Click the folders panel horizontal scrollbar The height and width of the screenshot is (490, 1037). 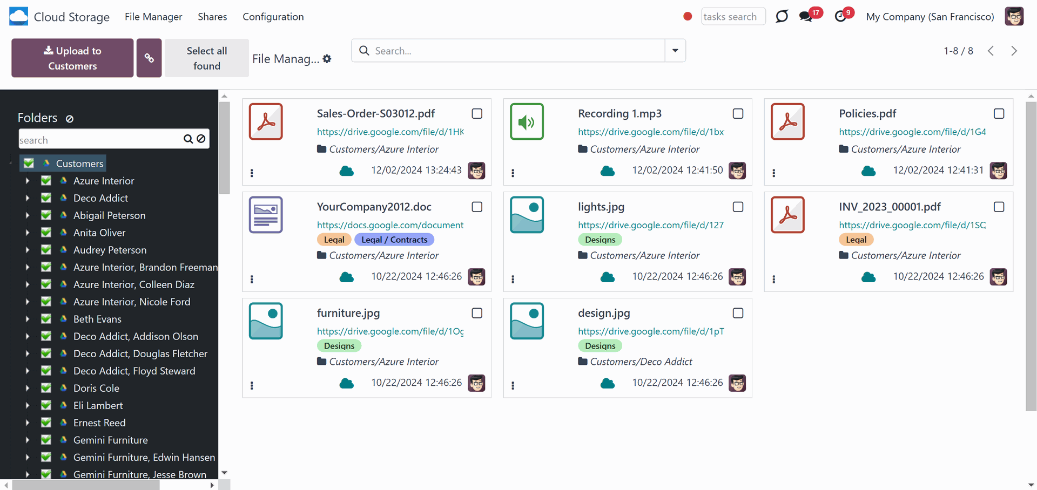coord(86,485)
